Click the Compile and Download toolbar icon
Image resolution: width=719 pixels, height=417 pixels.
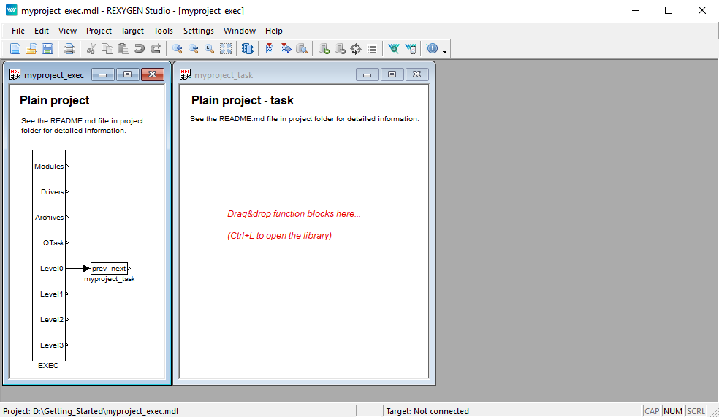[x=286, y=49]
